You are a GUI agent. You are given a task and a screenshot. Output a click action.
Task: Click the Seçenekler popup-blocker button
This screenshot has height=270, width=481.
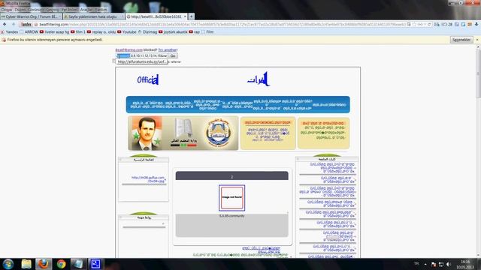461,40
